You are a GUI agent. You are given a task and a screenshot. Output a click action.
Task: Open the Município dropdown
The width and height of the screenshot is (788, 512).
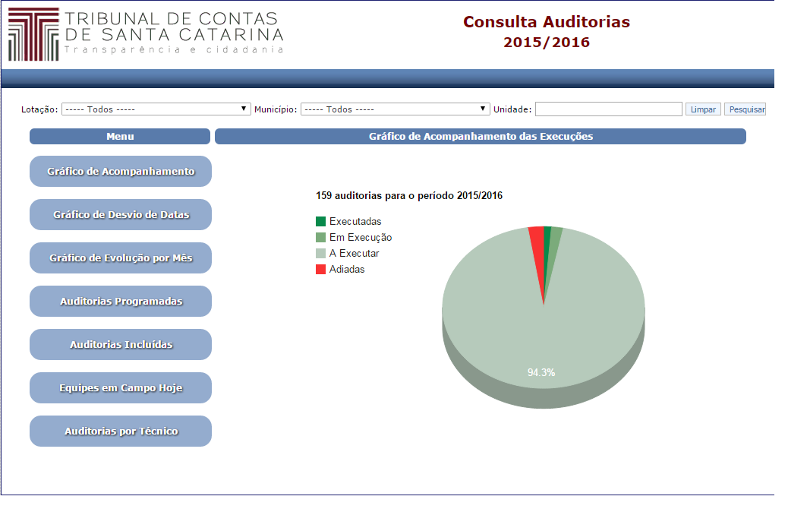pos(396,109)
